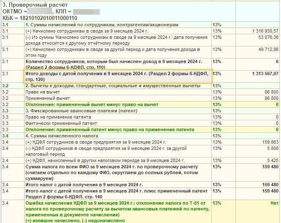Select value 1 316 930,57

(x=266, y=31)
